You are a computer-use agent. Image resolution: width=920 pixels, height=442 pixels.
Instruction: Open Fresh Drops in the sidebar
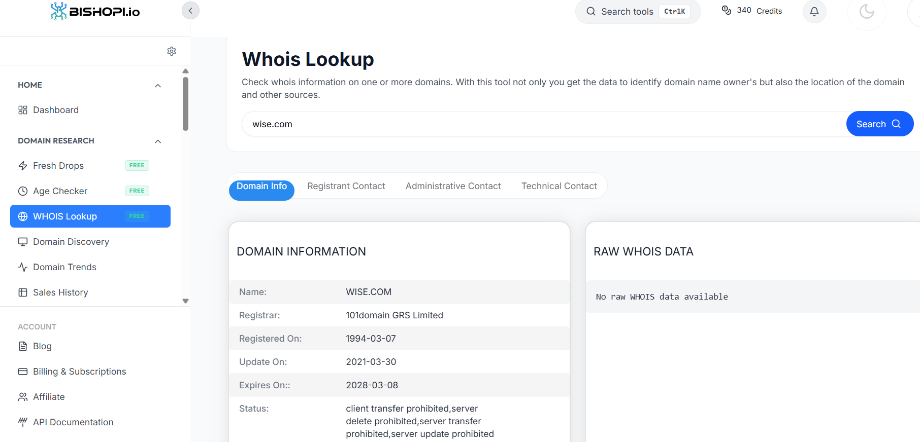tap(90, 166)
